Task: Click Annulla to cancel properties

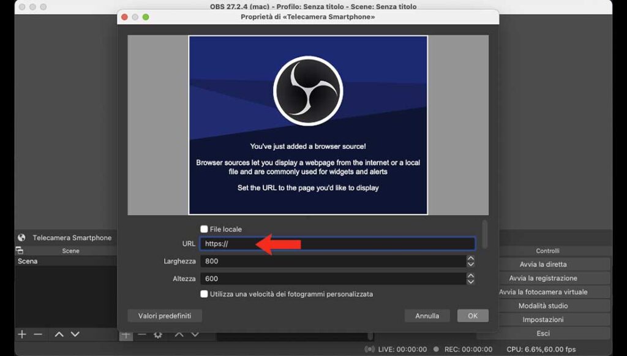Action: click(x=427, y=316)
